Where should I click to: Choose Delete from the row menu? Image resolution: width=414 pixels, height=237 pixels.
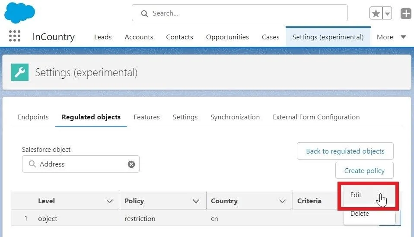click(x=360, y=214)
